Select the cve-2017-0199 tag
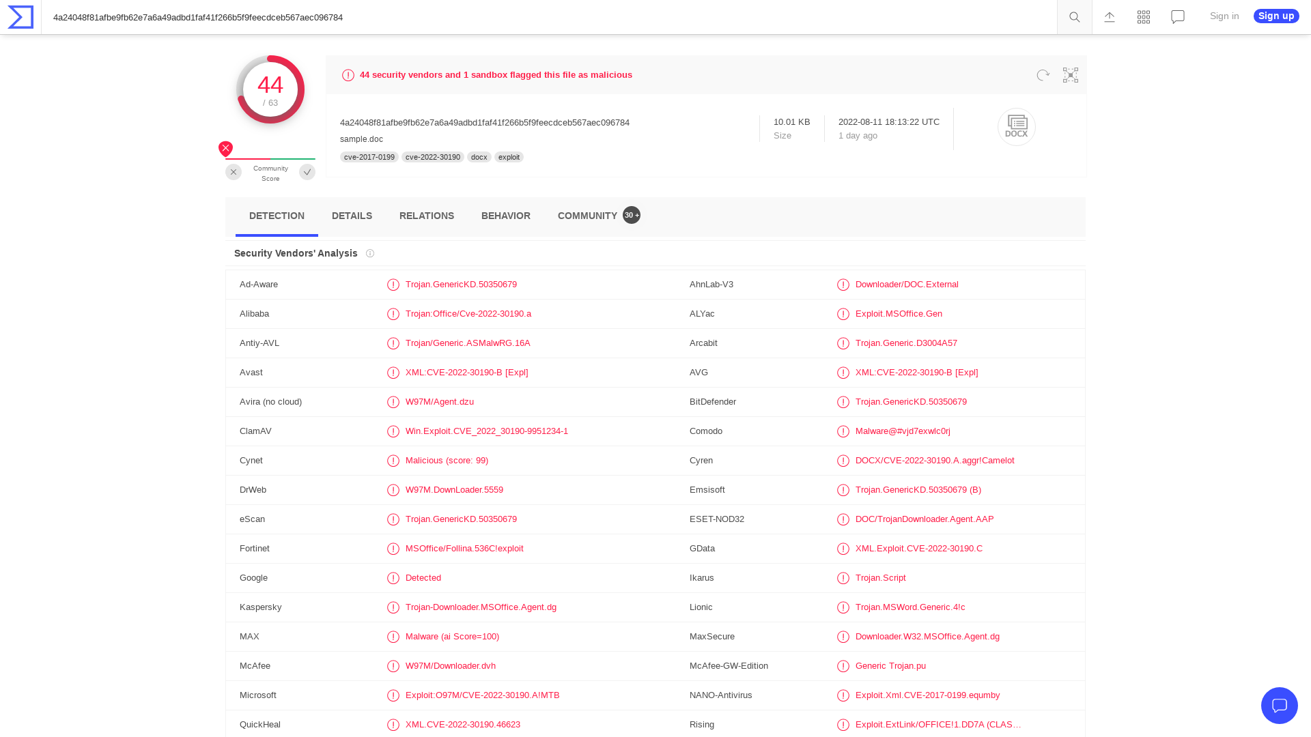Screen dimensions: 1311x737 (x=369, y=157)
